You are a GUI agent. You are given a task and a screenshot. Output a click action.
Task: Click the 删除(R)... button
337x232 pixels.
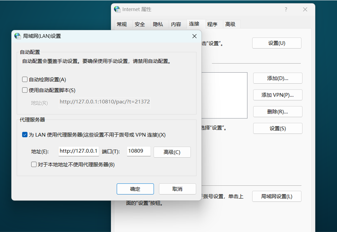pyautogui.click(x=278, y=112)
